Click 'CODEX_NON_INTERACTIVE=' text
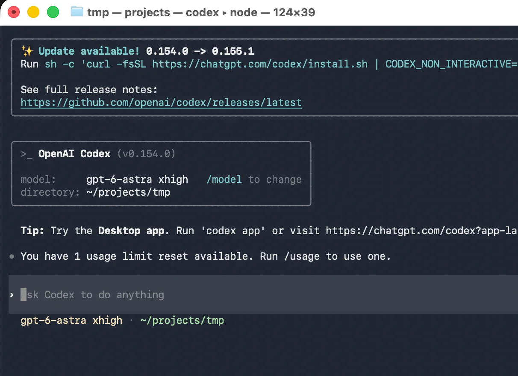 point(452,64)
